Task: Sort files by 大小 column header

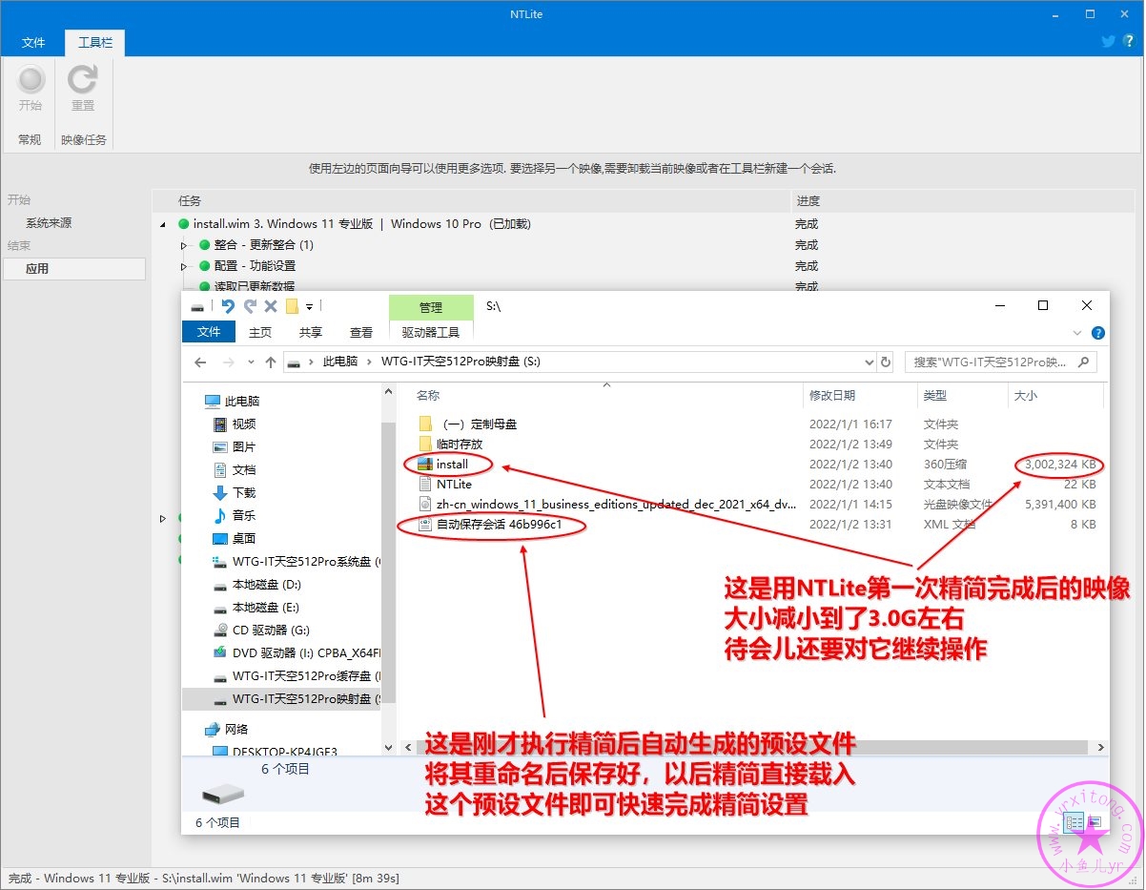Action: pos(1026,395)
